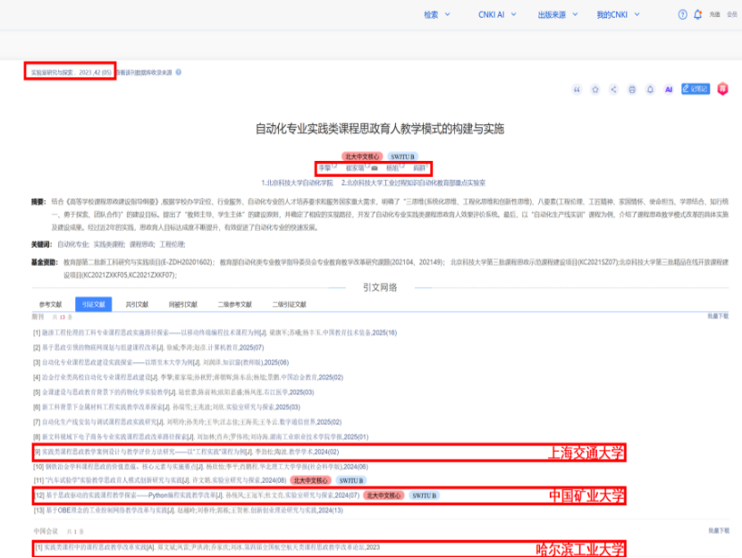This screenshot has width=742, height=558.
Task: Open the 二级参考文献 tab
Action: (234, 304)
